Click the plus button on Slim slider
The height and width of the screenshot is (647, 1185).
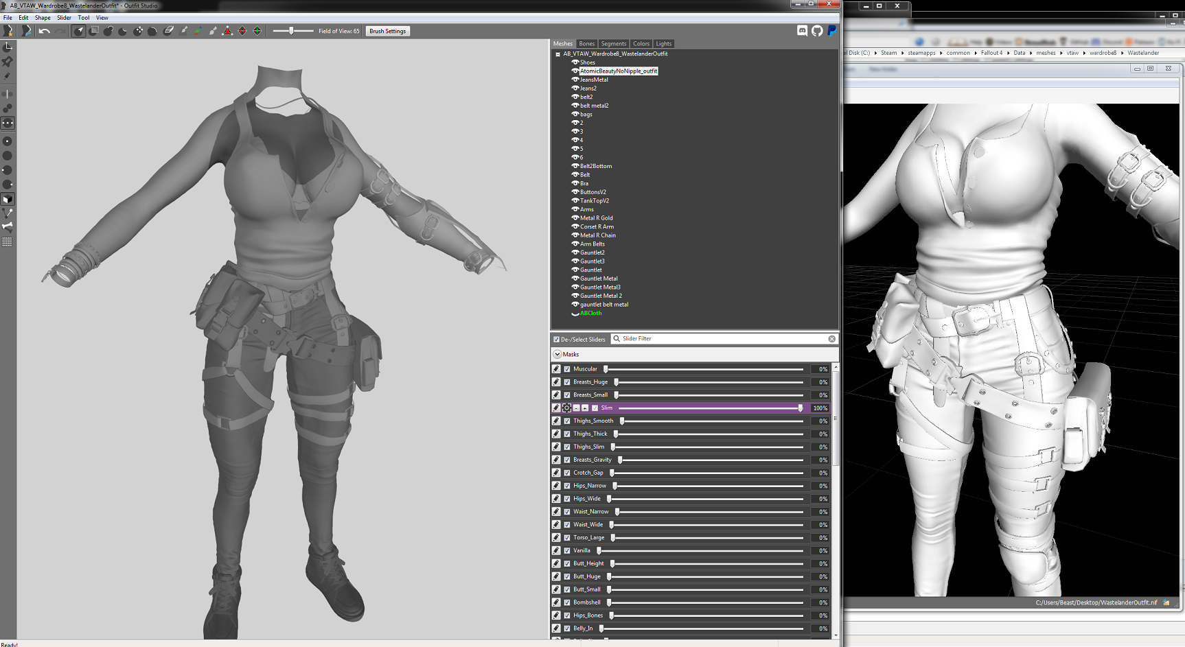(585, 408)
